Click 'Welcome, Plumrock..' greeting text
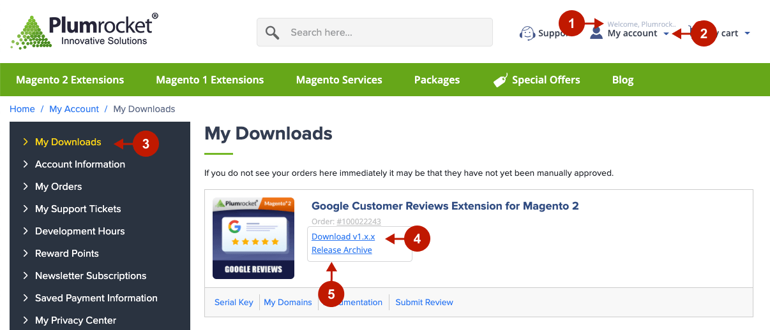The image size is (770, 330). [x=642, y=24]
